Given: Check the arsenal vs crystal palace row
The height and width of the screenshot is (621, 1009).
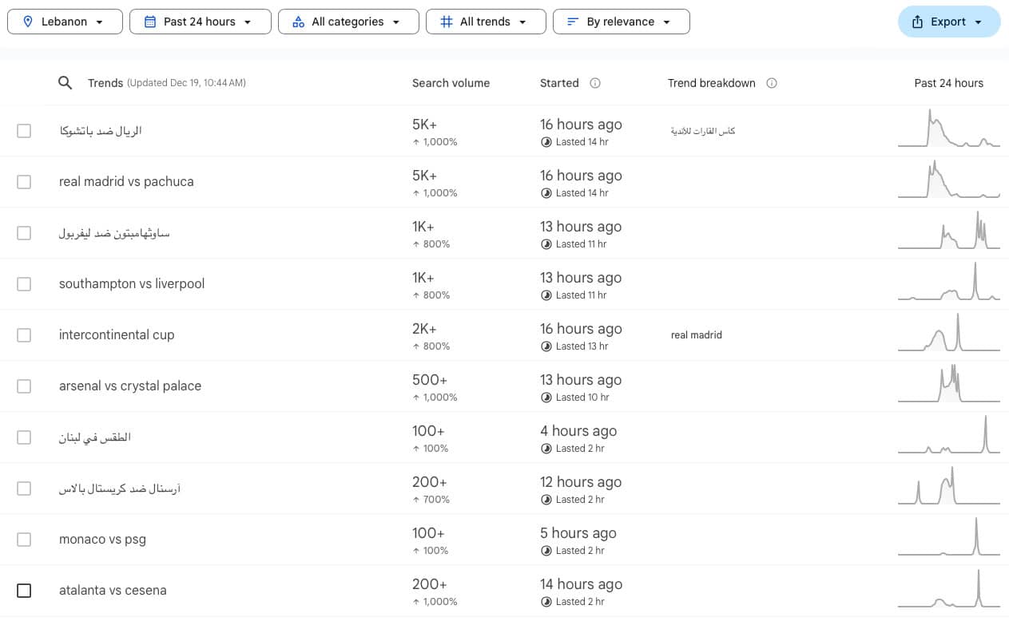Looking at the screenshot, I should 24,386.
